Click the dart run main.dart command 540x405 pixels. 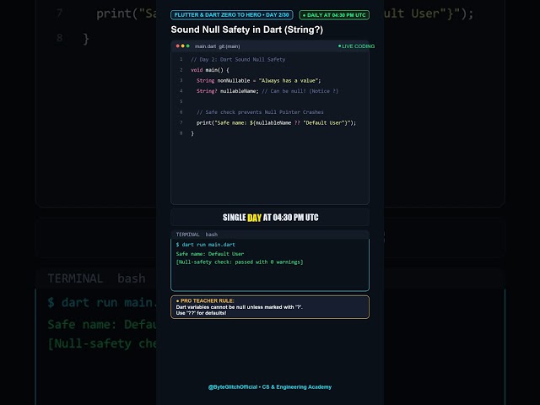pyautogui.click(x=206, y=245)
